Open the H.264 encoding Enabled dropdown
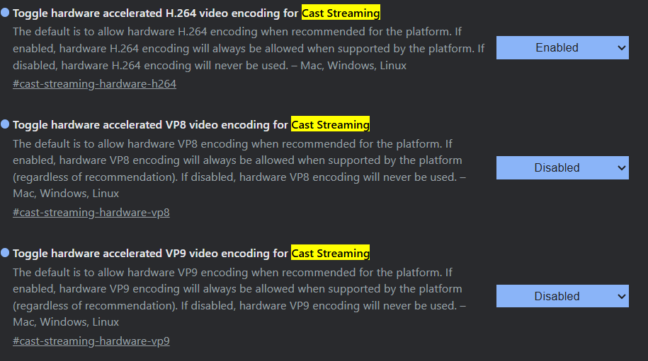 pyautogui.click(x=562, y=48)
